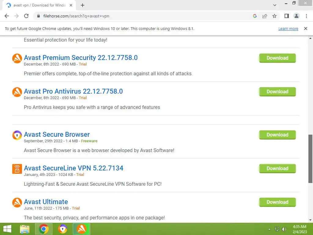Show hidden system tray icons

270,229
